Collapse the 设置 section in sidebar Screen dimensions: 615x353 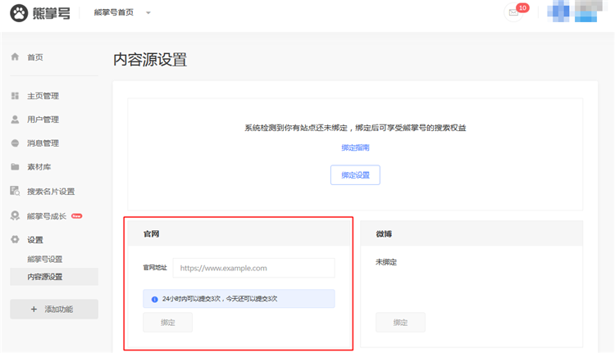(35, 240)
